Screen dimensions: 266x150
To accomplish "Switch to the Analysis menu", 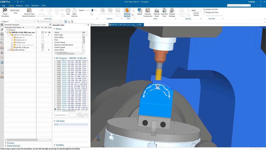I will pos(19,5).
